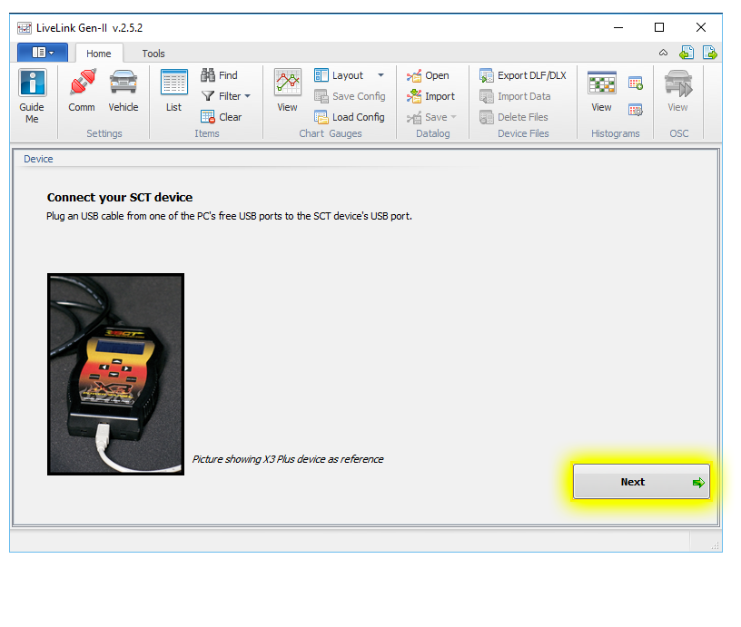The height and width of the screenshot is (627, 741).
Task: Click the "Datalog" group label
Action: click(x=433, y=133)
